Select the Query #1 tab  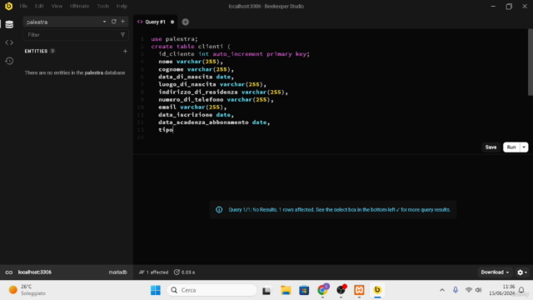coord(155,22)
